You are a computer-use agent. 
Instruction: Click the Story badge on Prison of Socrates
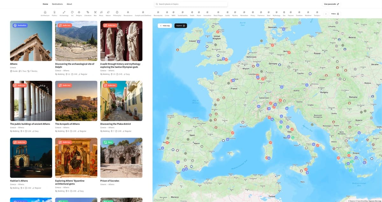[x=108, y=142]
